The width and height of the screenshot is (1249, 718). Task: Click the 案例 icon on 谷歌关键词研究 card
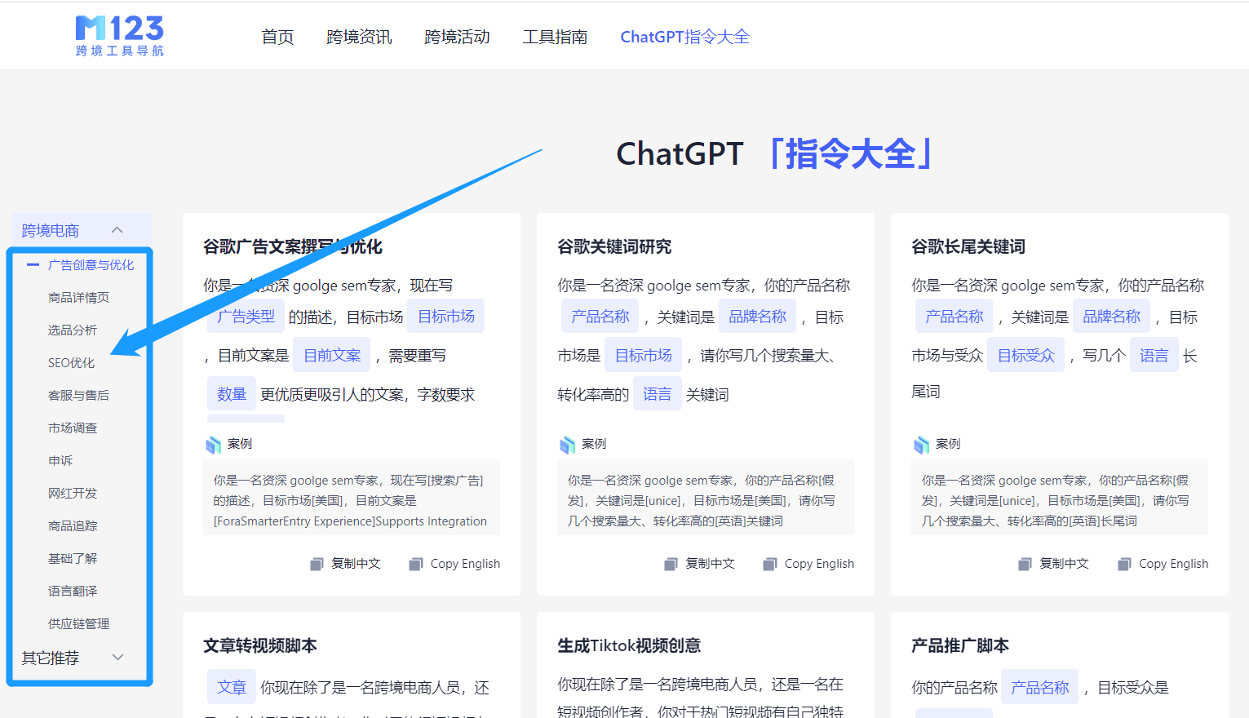click(568, 443)
